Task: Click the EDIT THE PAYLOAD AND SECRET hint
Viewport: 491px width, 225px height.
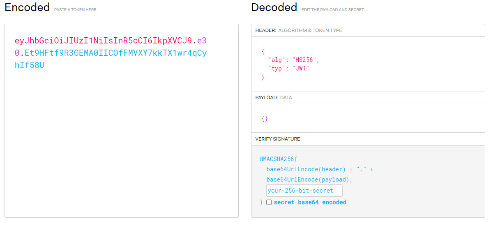Action: pos(332,10)
